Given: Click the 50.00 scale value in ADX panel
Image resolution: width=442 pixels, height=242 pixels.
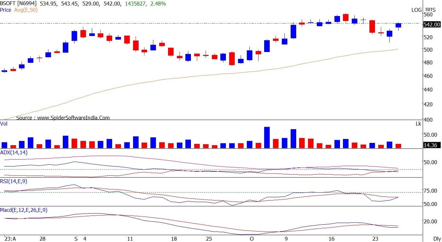Looking at the screenshot, I should (x=431, y=162).
